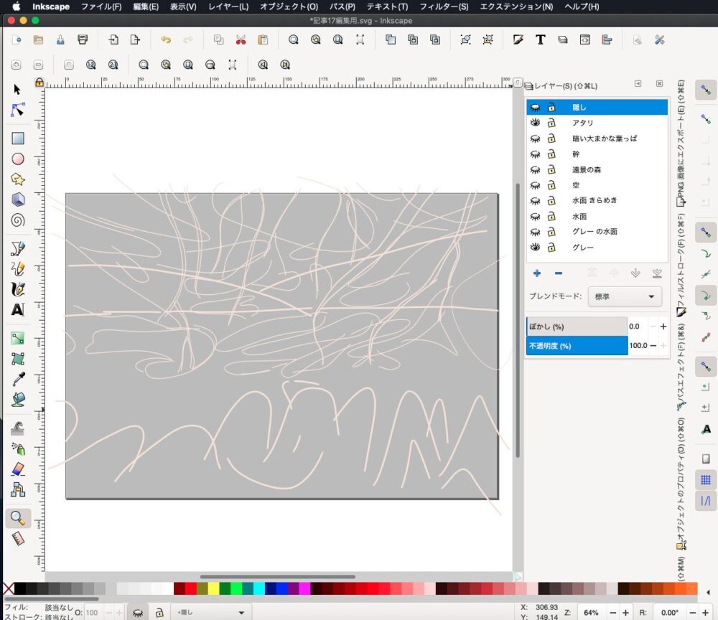The image size is (718, 620).
Task: Open the エクステンション(N) menu
Action: point(516,6)
